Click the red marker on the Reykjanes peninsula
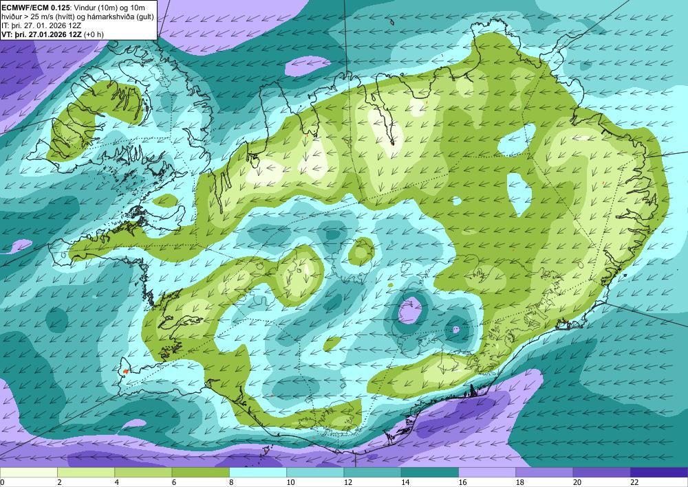Image resolution: width=688 pixels, height=487 pixels. (125, 371)
